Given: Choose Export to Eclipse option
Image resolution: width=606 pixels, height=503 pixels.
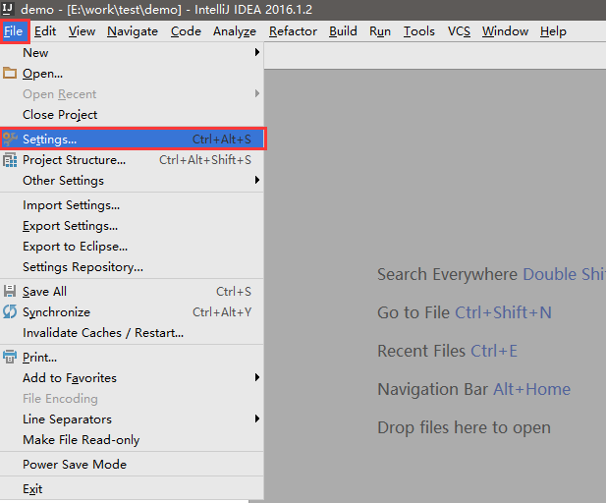Looking at the screenshot, I should tap(75, 247).
